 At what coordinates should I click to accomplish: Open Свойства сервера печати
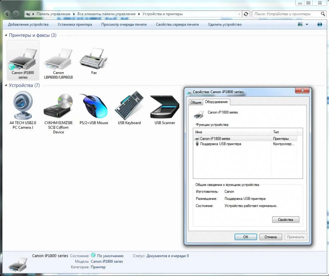click(177, 24)
